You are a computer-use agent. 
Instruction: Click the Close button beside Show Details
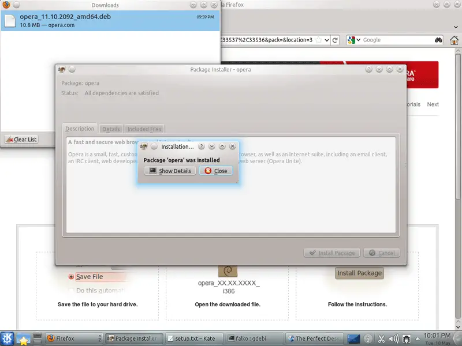tap(216, 171)
